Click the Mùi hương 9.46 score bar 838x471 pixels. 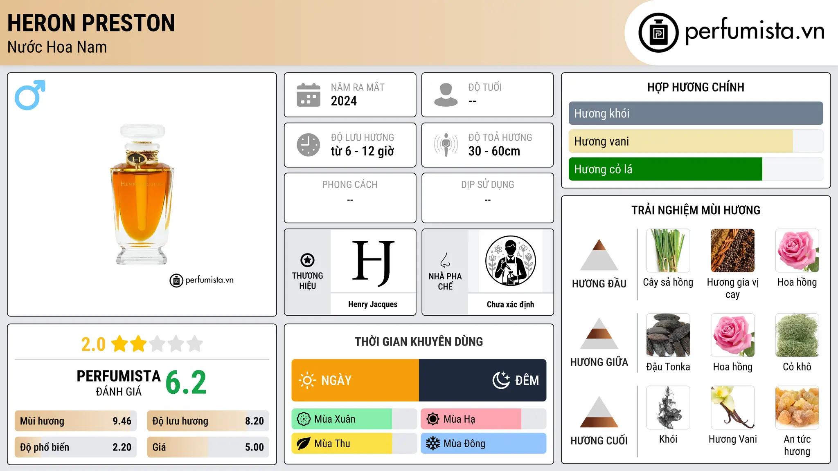pos(76,421)
